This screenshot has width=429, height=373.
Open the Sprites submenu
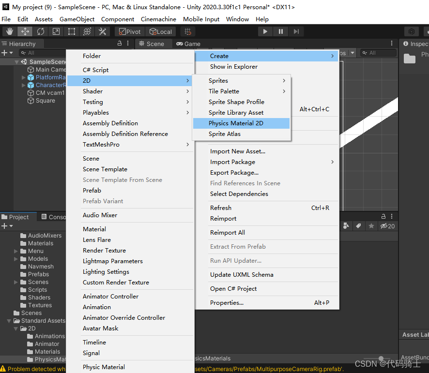coord(241,81)
